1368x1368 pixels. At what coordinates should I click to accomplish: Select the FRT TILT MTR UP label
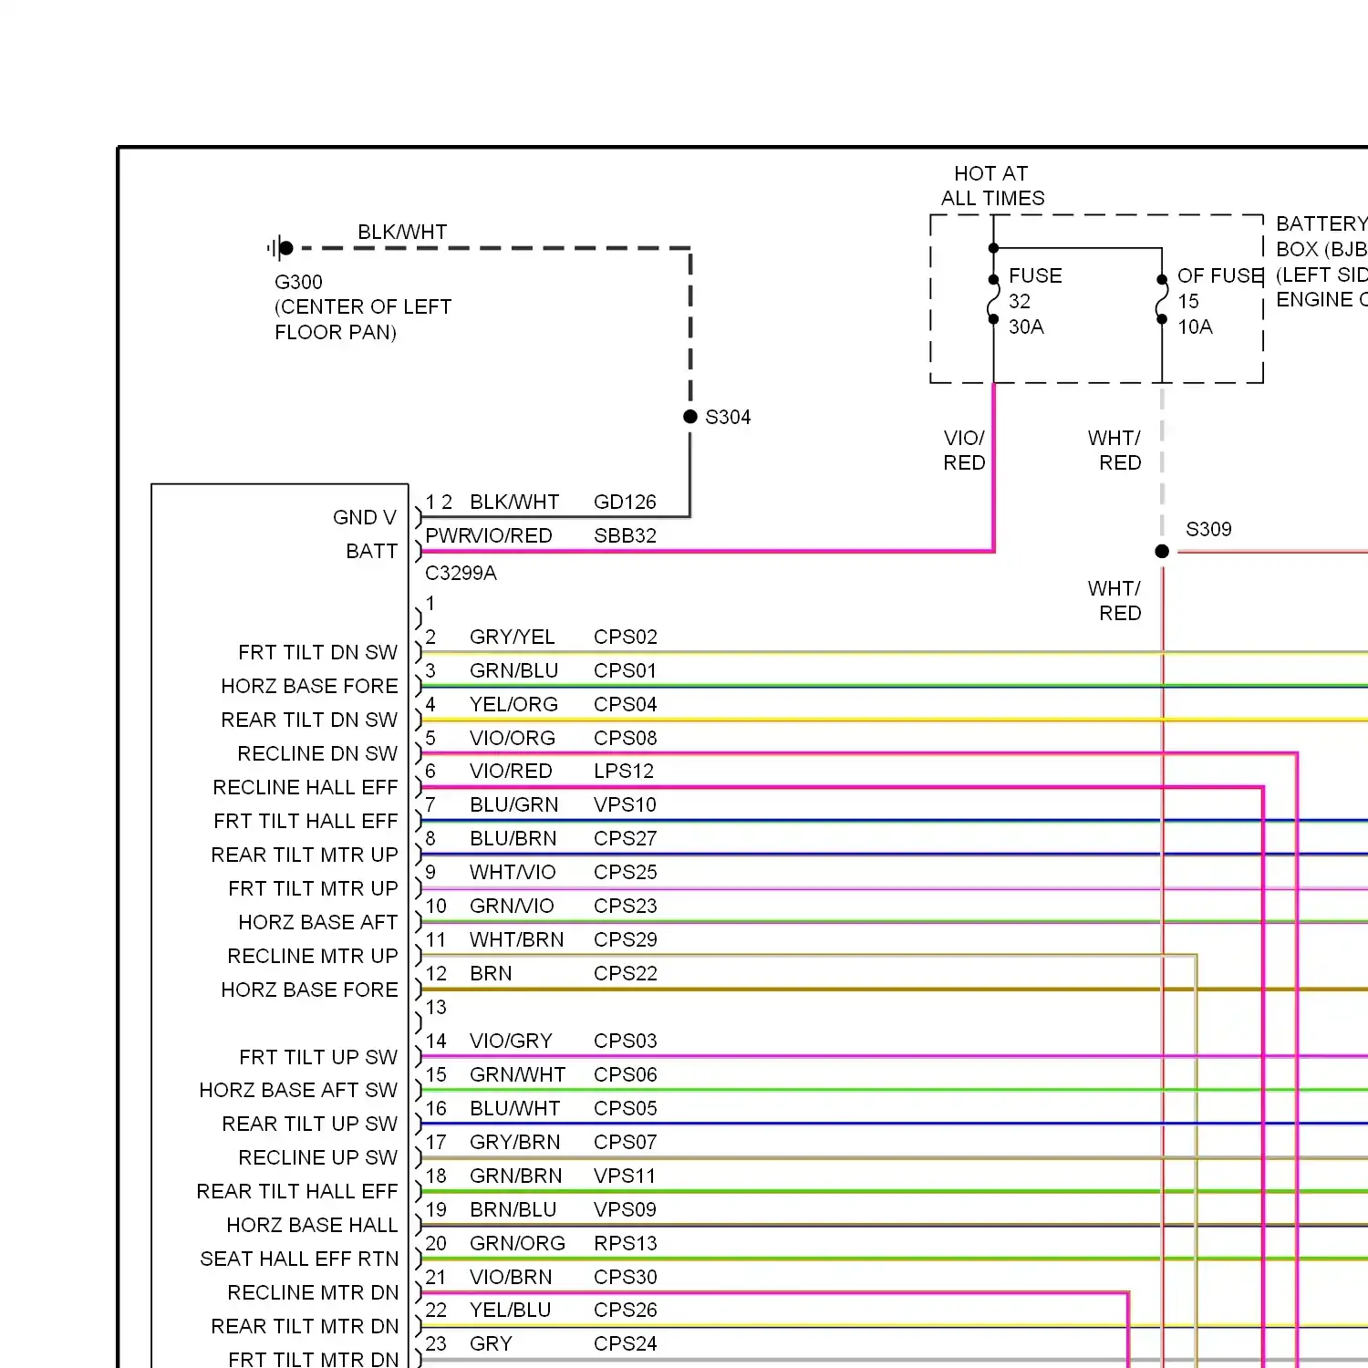[313, 889]
